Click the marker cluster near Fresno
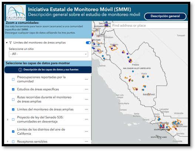Screen dimensions: 195x151 click(x=130, y=61)
